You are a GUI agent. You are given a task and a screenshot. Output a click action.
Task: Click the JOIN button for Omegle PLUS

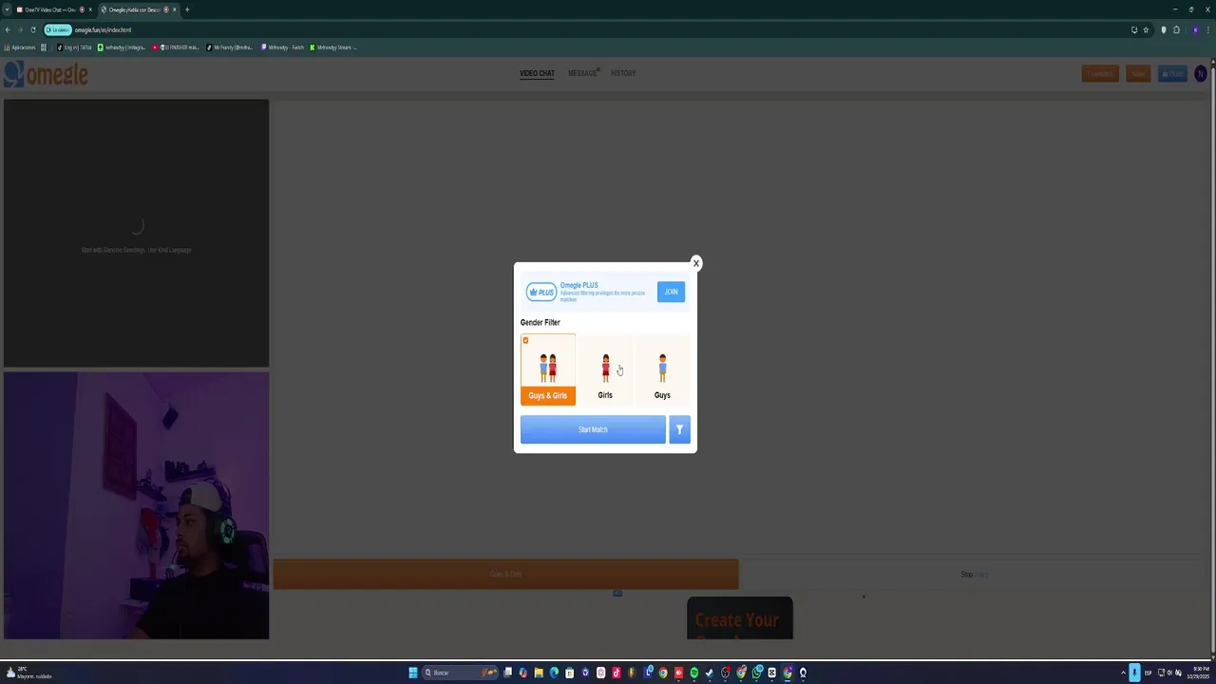tap(671, 292)
